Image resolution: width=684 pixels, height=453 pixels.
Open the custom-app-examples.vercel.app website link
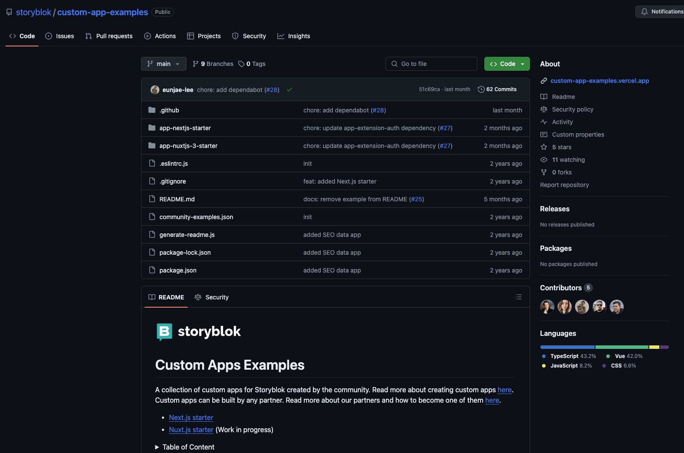[600, 81]
